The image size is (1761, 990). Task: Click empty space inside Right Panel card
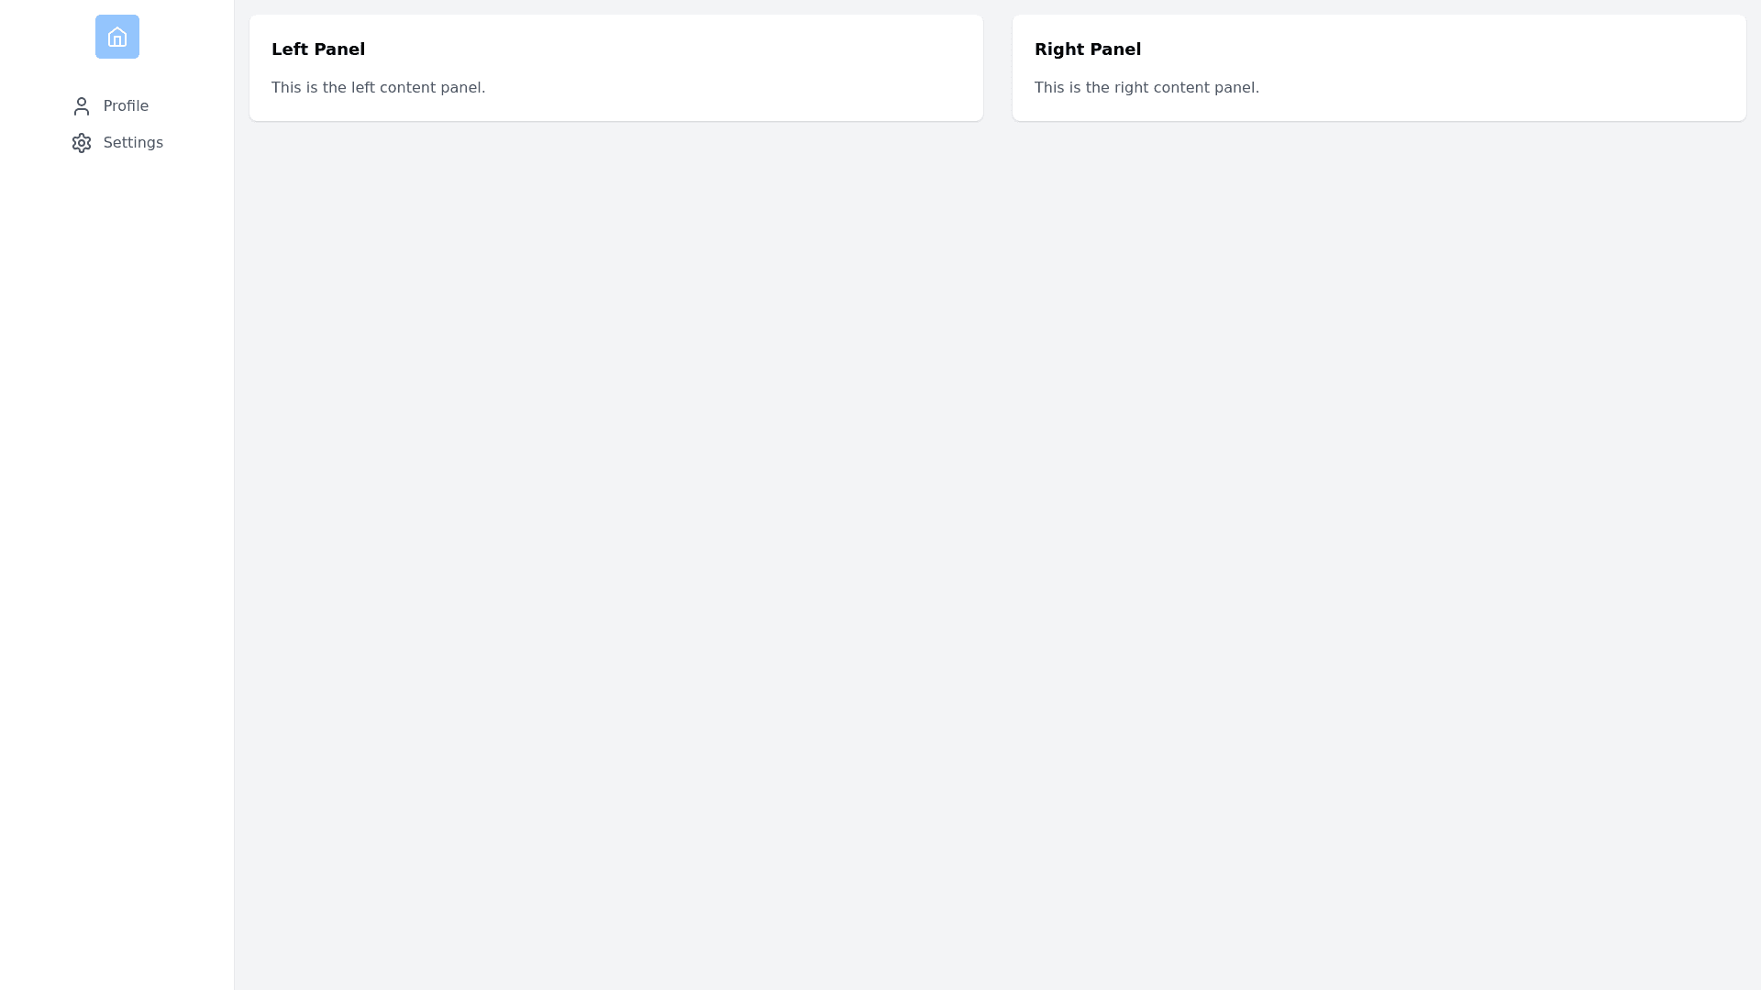[1513, 69]
